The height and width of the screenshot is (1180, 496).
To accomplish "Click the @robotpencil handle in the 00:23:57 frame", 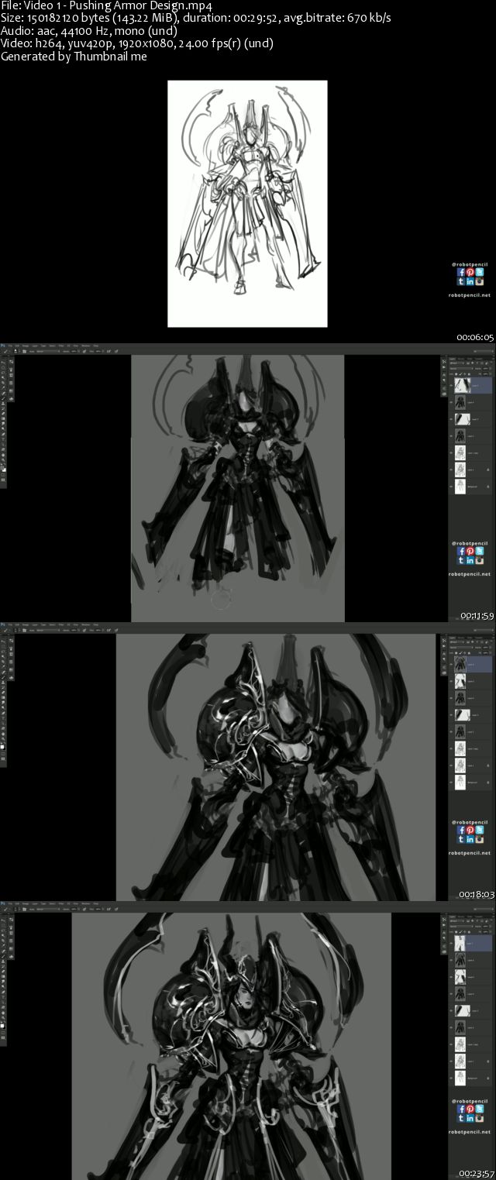I will tap(470, 1100).
